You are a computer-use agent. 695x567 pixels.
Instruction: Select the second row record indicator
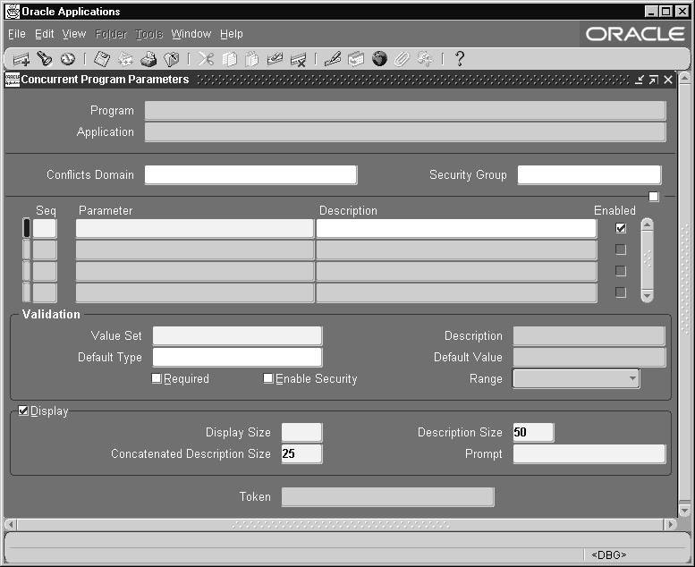pos(27,250)
